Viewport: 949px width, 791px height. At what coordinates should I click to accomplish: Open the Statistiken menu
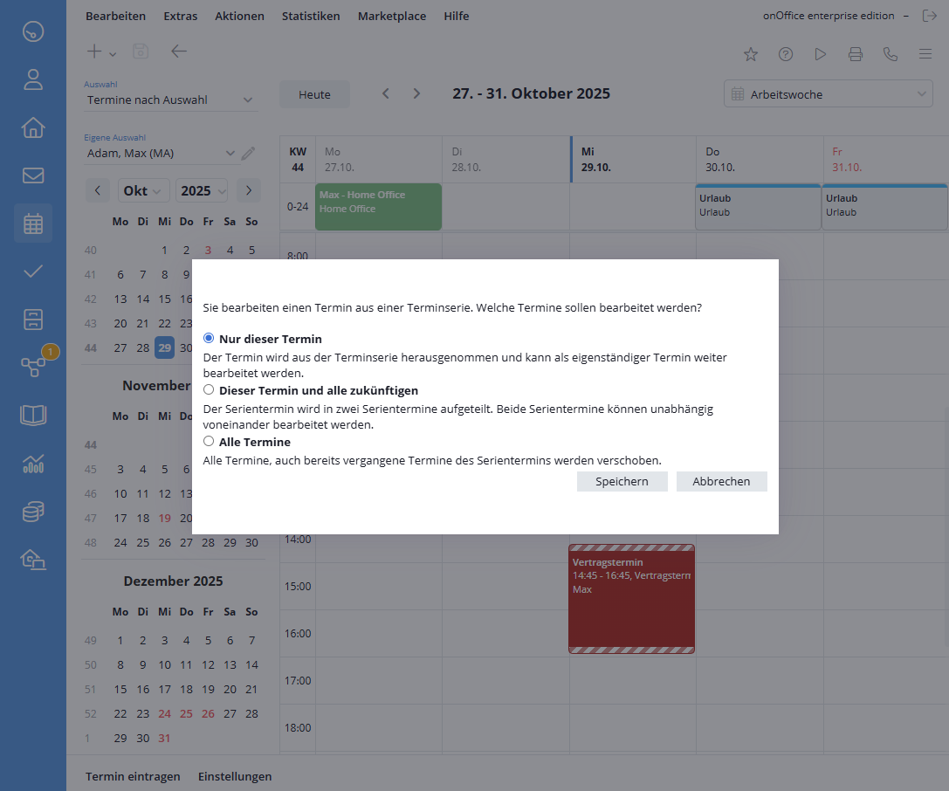coord(311,16)
